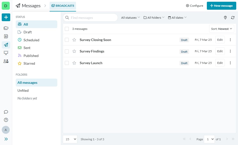The width and height of the screenshot is (238, 145).
Task: Open the chat bubble icon
Action: pos(6,112)
